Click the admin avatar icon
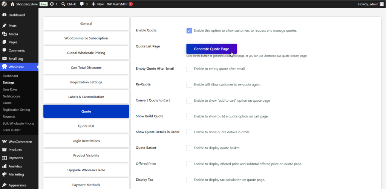Image resolution: width=386 pixels, height=189 pixels. 381,4
